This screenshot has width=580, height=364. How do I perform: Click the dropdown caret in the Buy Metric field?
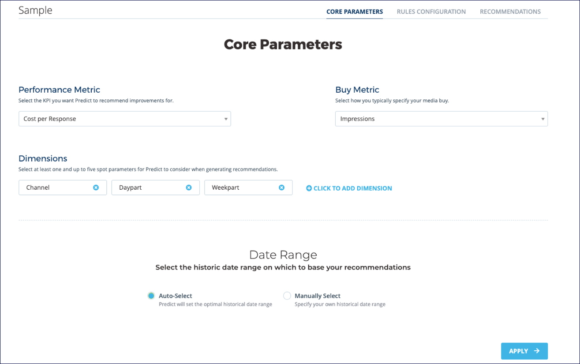(542, 119)
